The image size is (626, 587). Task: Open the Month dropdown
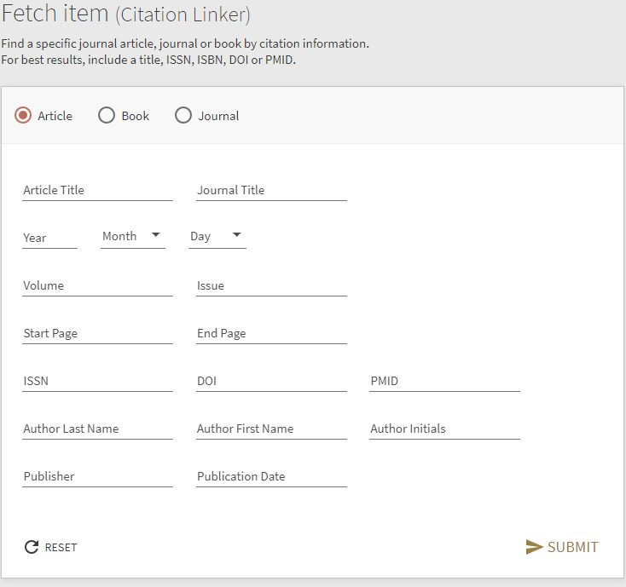pyautogui.click(x=133, y=237)
